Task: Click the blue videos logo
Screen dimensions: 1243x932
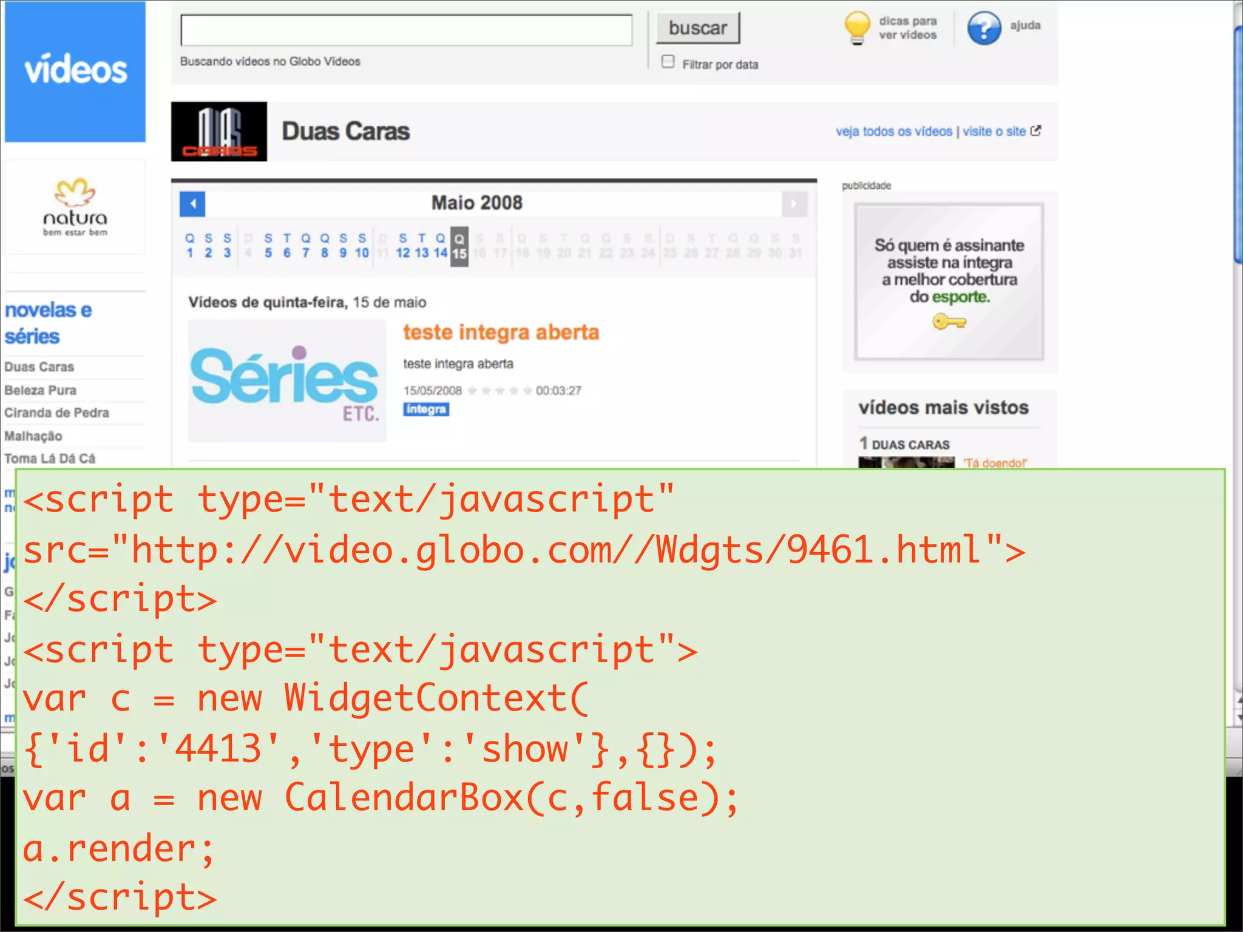Action: point(75,71)
